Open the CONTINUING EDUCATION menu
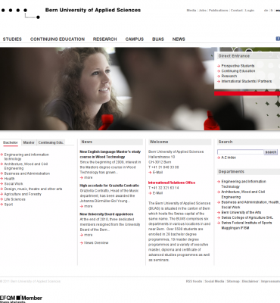This screenshot has height=303, width=280. click(58, 39)
